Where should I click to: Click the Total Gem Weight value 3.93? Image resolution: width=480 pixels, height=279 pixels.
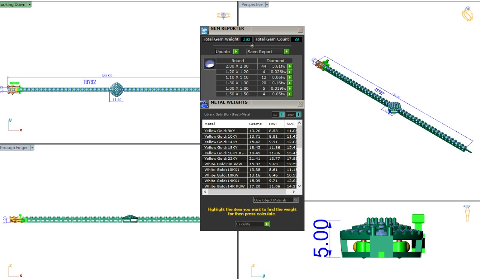[x=246, y=39]
